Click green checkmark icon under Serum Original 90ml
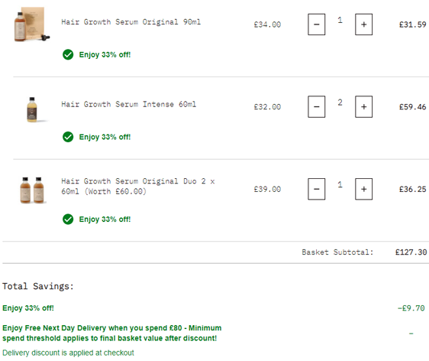Image resolution: width=429 pixels, height=361 pixels. [x=68, y=54]
